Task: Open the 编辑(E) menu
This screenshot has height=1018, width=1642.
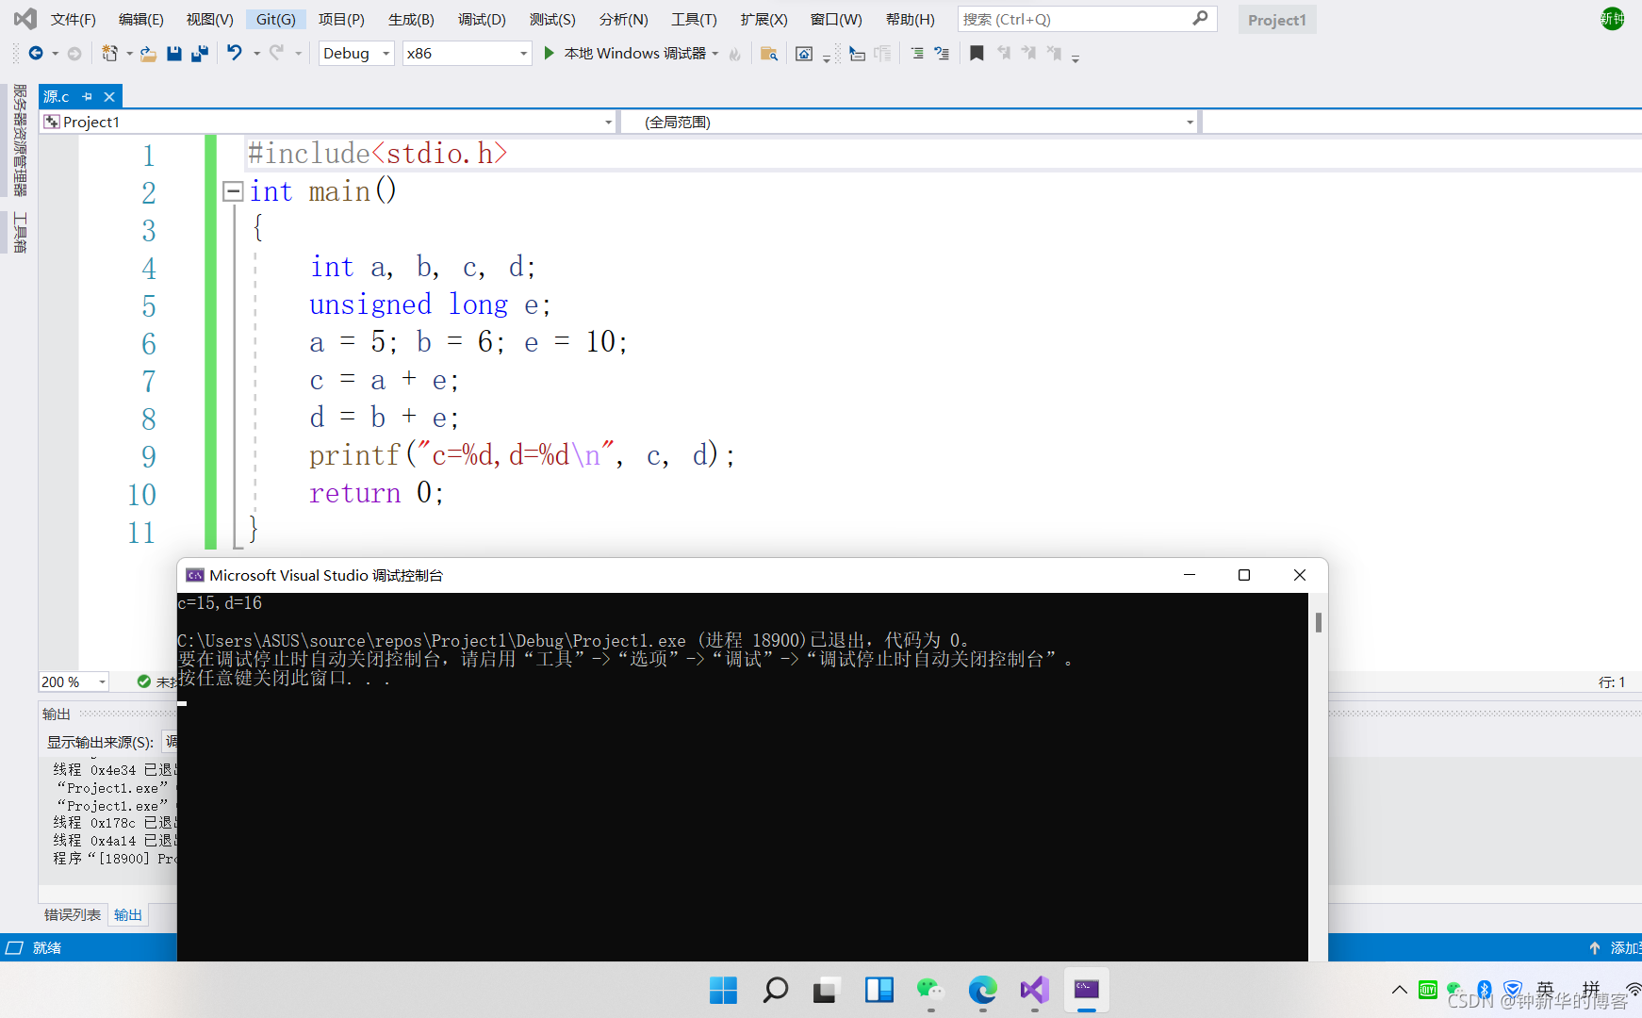Action: click(x=140, y=19)
